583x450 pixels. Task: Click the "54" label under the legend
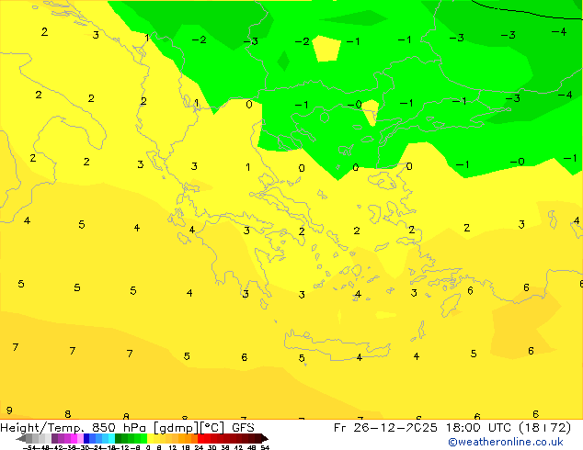click(x=265, y=448)
